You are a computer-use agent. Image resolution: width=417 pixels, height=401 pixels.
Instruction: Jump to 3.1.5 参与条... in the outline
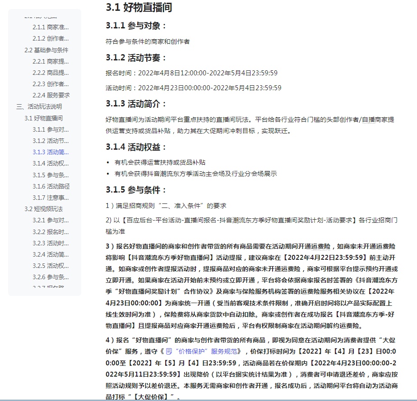pos(51,175)
